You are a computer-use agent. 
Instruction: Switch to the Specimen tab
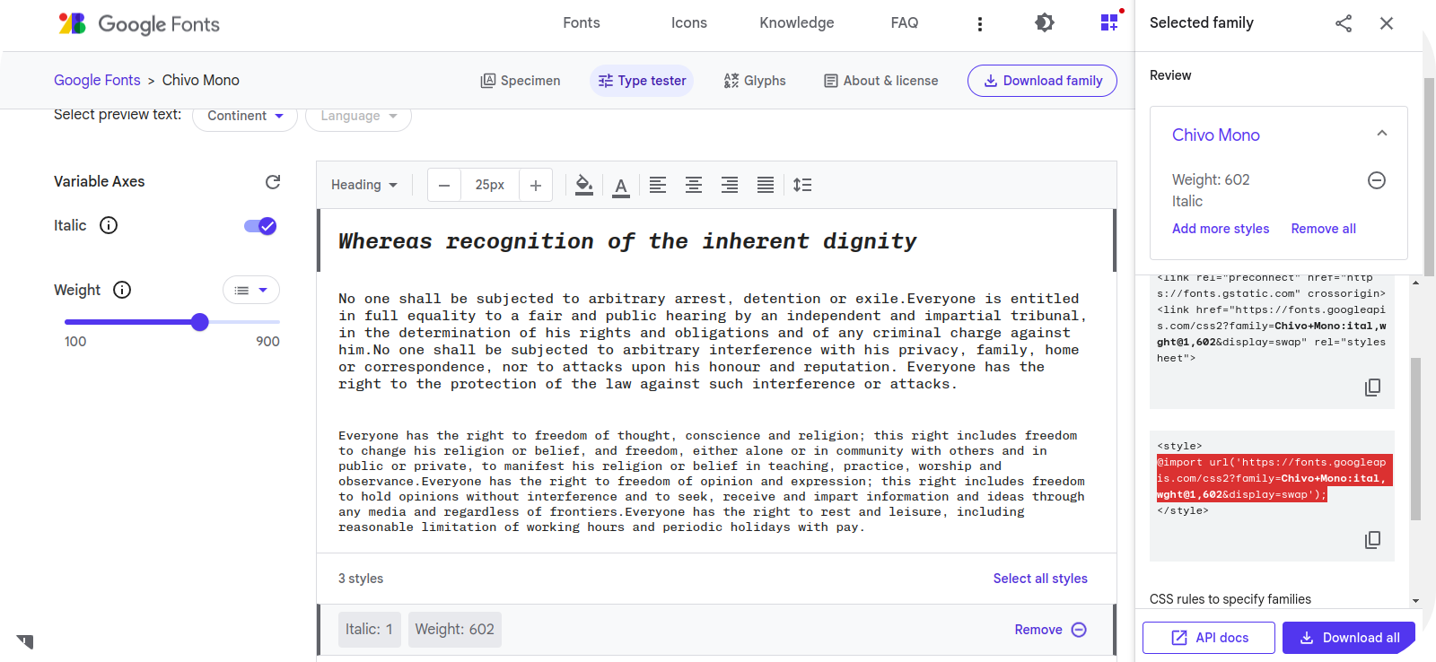pos(521,81)
